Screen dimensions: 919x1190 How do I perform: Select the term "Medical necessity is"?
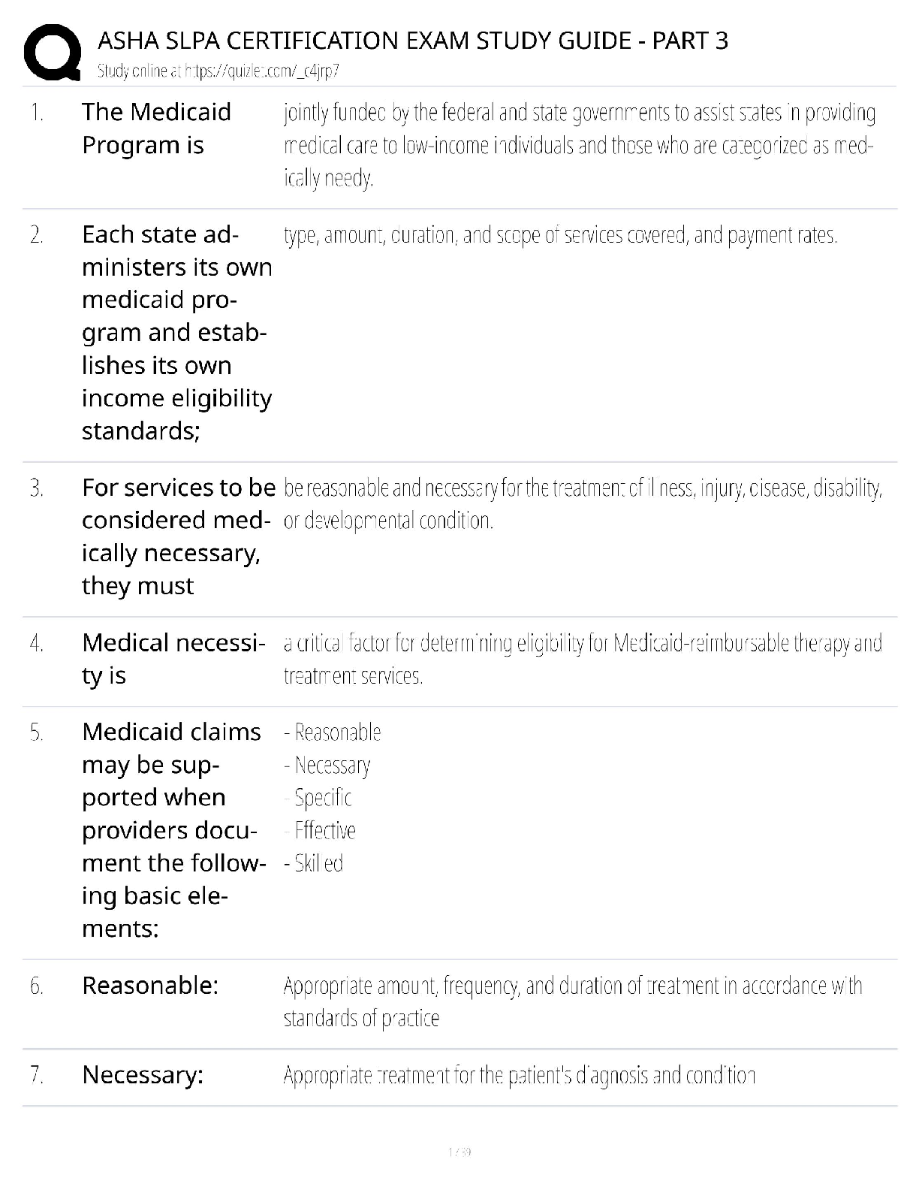pos(173,659)
